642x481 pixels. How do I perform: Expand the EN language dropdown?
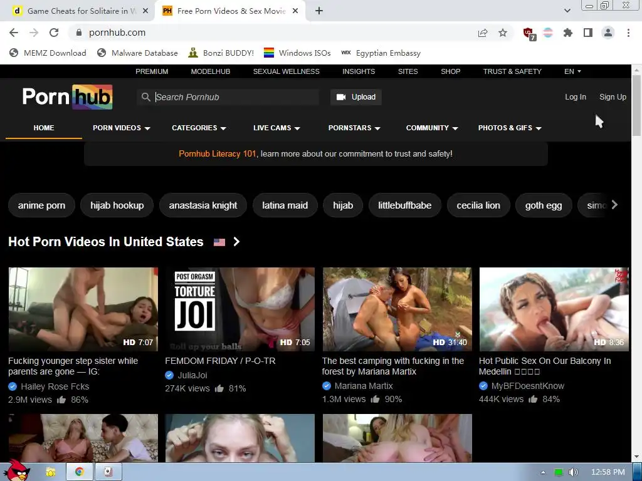tap(572, 71)
